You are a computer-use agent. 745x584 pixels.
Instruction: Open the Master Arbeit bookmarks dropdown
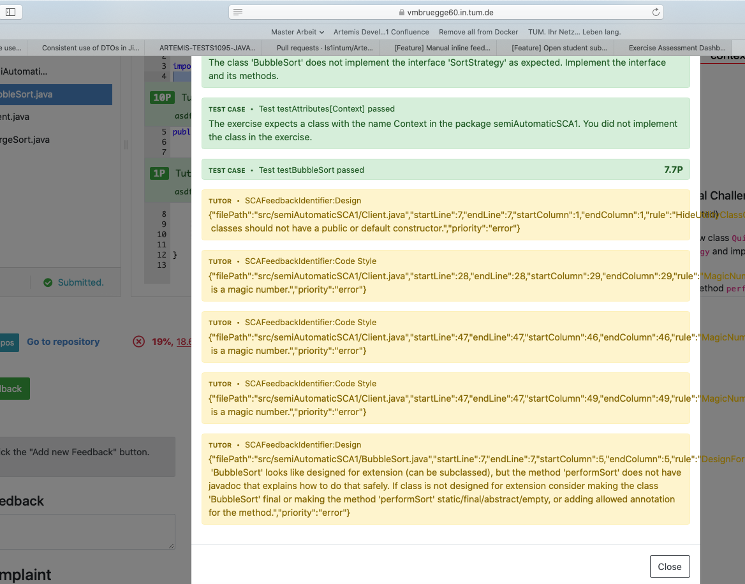click(297, 32)
